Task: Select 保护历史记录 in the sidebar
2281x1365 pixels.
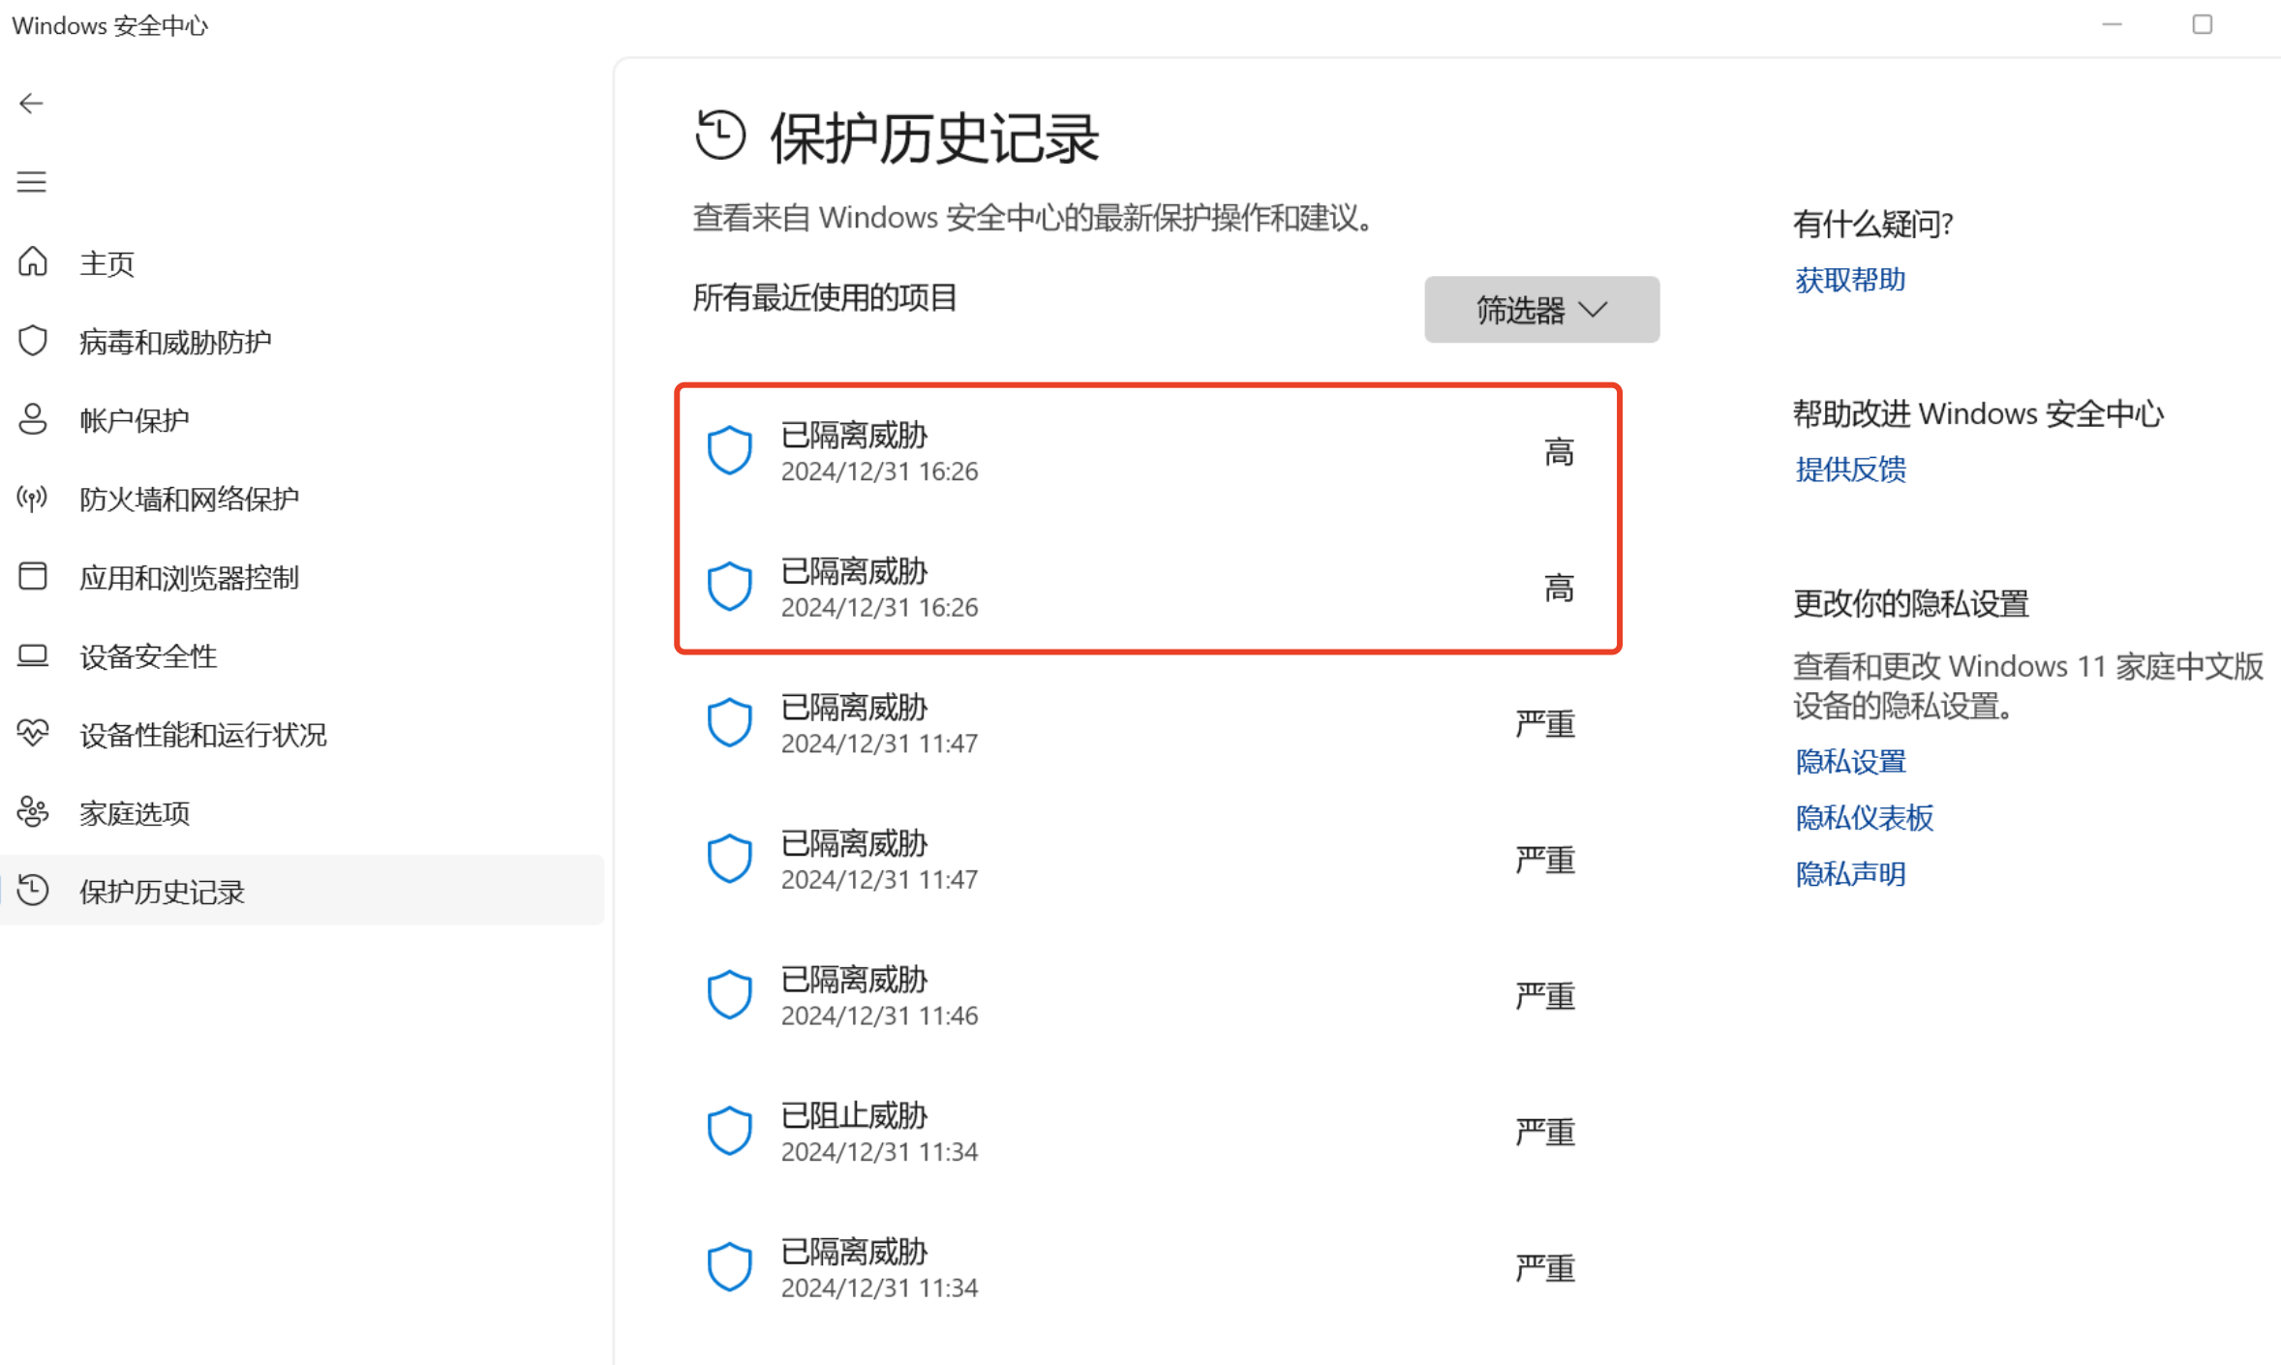Action: [302, 891]
